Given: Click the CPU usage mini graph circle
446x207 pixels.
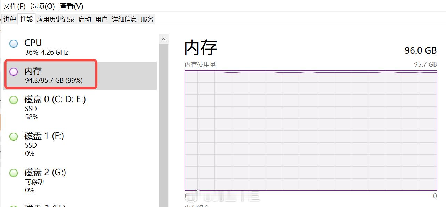Looking at the screenshot, I should click(13, 43).
